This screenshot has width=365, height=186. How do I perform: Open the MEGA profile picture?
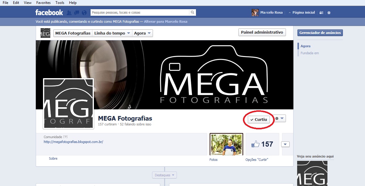pos(68,104)
